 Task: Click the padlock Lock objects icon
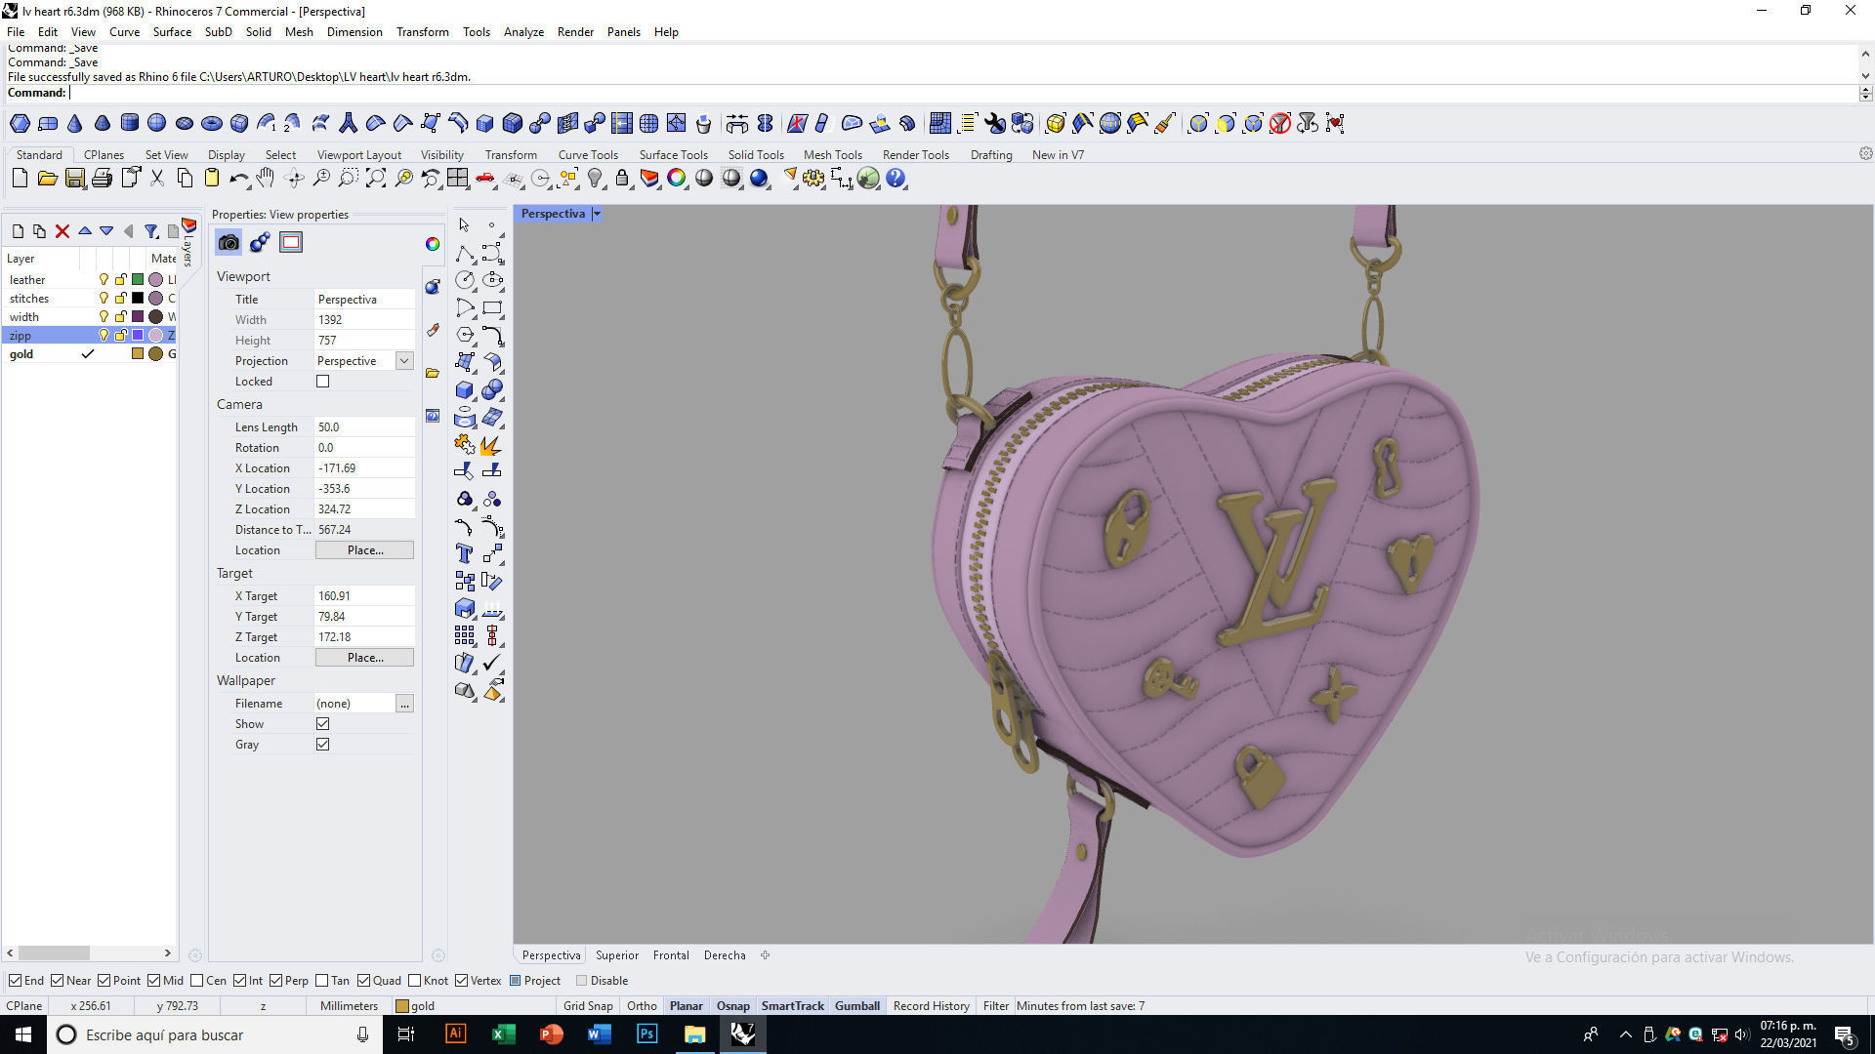(622, 179)
